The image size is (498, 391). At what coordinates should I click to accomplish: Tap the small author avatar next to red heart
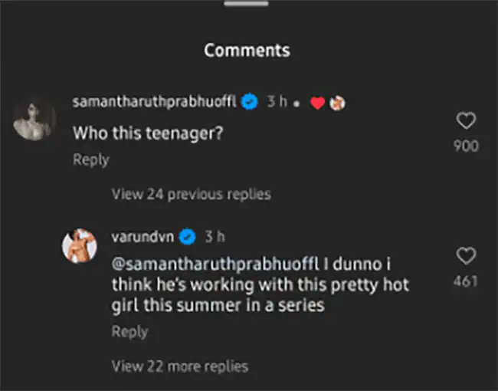point(337,103)
